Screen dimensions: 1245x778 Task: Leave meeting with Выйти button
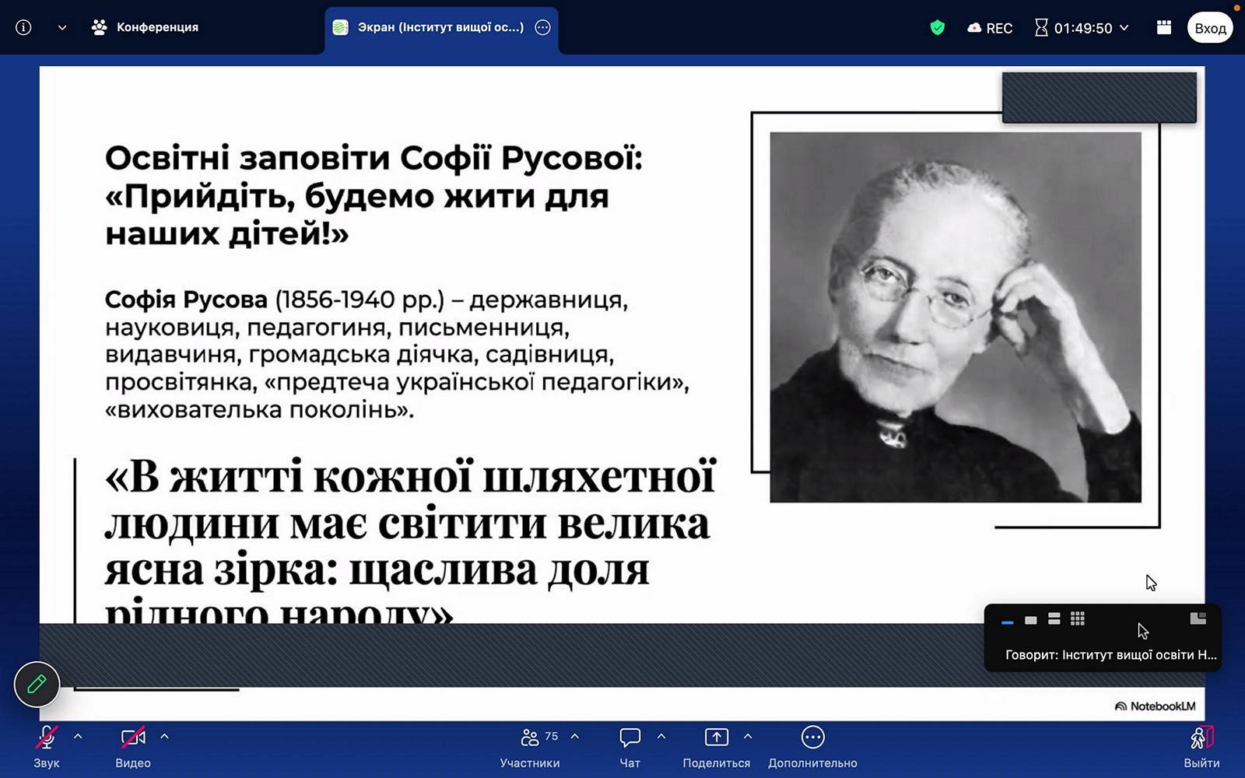tap(1201, 745)
